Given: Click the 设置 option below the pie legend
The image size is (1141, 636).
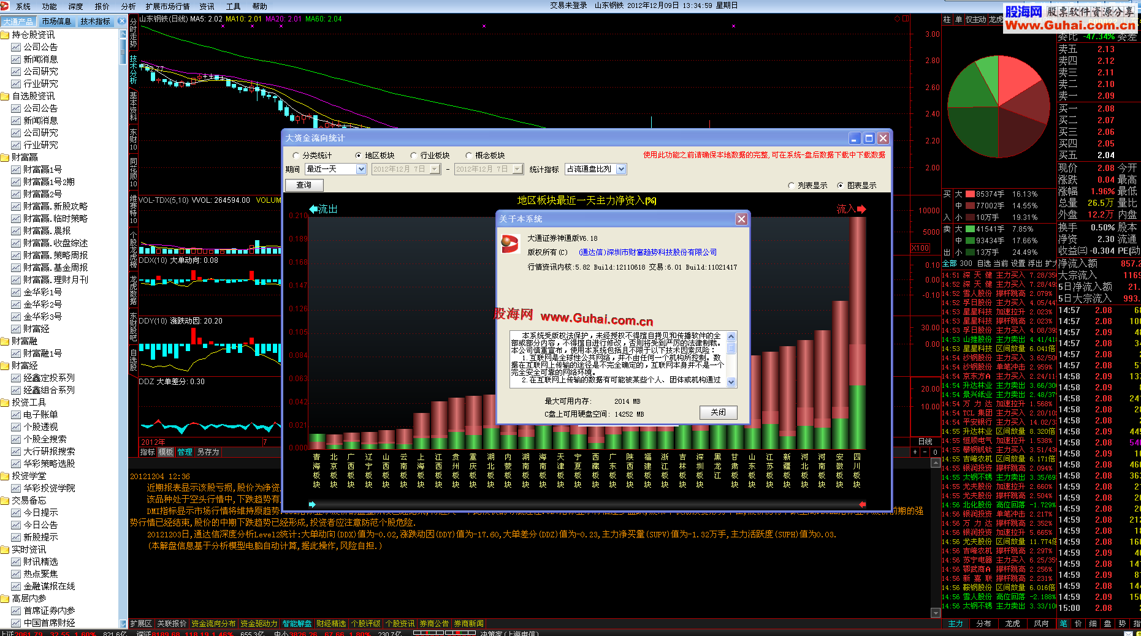Looking at the screenshot, I should [x=1018, y=263].
